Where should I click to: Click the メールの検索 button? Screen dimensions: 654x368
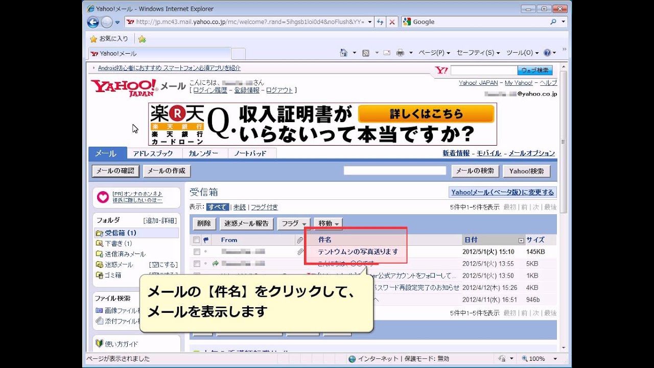coord(475,171)
